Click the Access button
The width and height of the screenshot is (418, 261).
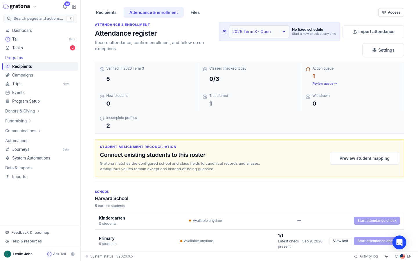391,12
